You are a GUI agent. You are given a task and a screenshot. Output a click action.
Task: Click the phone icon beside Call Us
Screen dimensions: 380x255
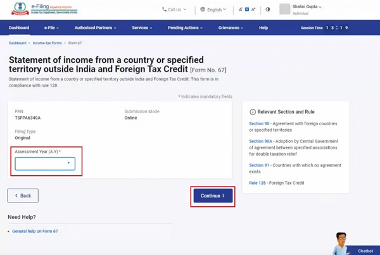click(164, 9)
